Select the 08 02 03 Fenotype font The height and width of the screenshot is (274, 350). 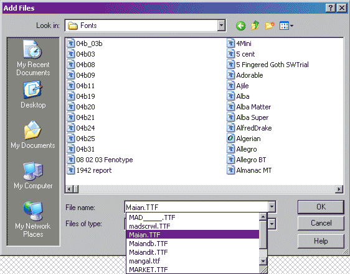click(x=100, y=160)
